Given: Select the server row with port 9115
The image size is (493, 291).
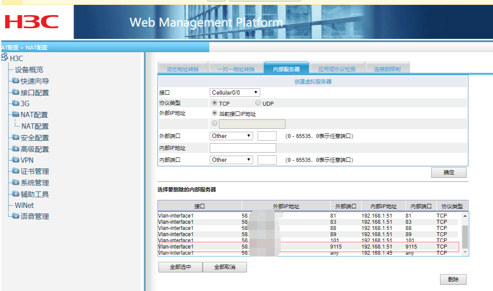Looking at the screenshot, I should pyautogui.click(x=308, y=247).
